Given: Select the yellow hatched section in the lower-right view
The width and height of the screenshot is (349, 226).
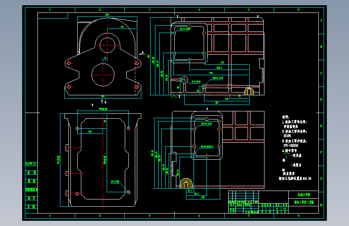Looking at the screenshot, I should 186,183.
